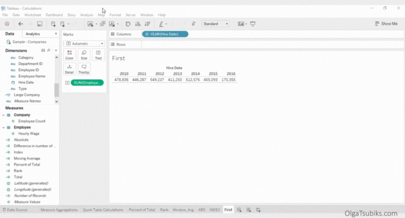Open the Show/Hide Cards dropdown arrow
Screen dimensions: 405x218
[246, 24]
